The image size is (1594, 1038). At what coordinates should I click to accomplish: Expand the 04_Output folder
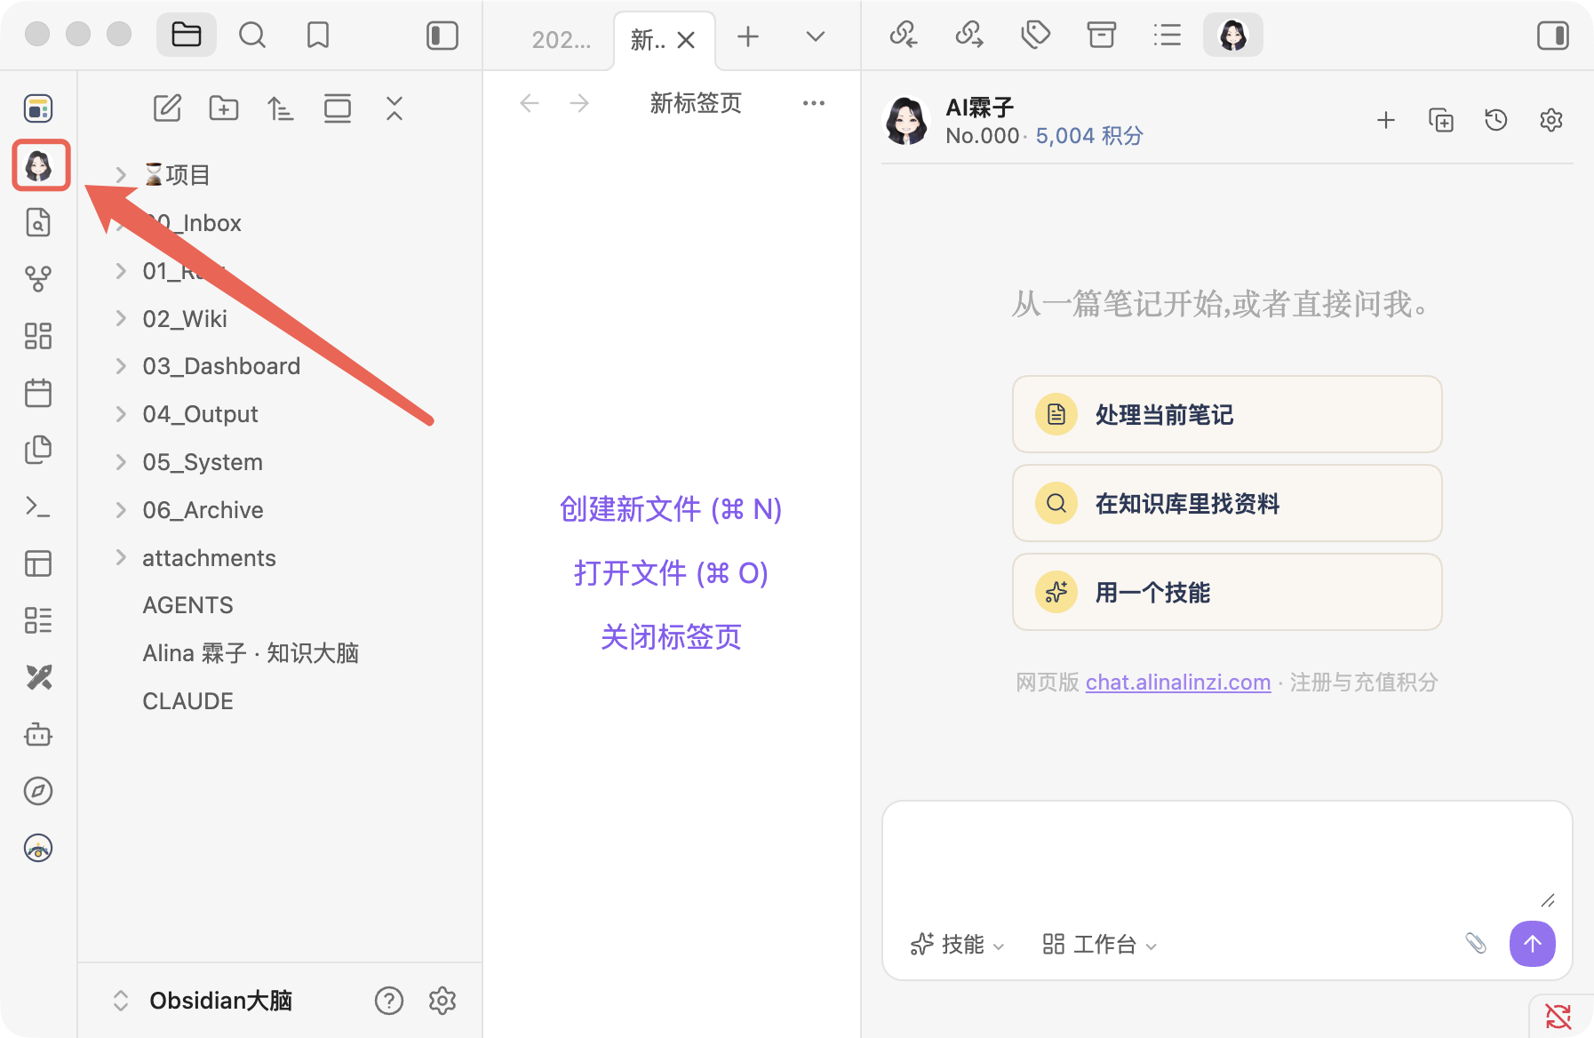click(121, 414)
